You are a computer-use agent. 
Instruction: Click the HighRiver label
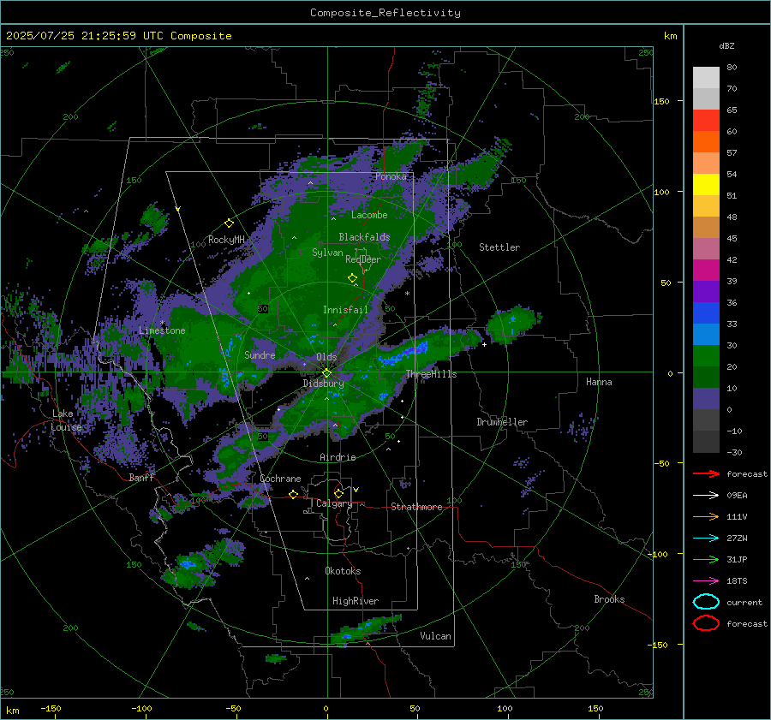click(x=355, y=601)
